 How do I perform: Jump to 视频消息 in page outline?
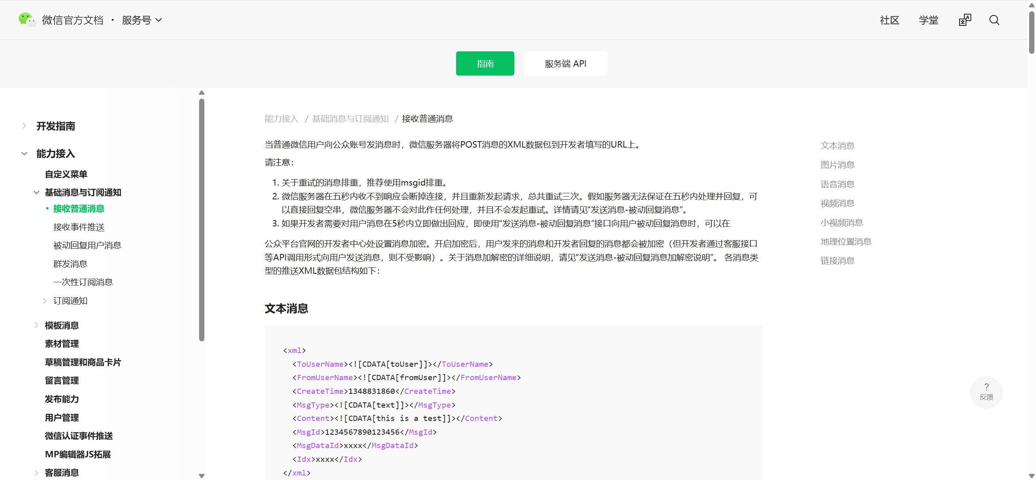pyautogui.click(x=837, y=203)
